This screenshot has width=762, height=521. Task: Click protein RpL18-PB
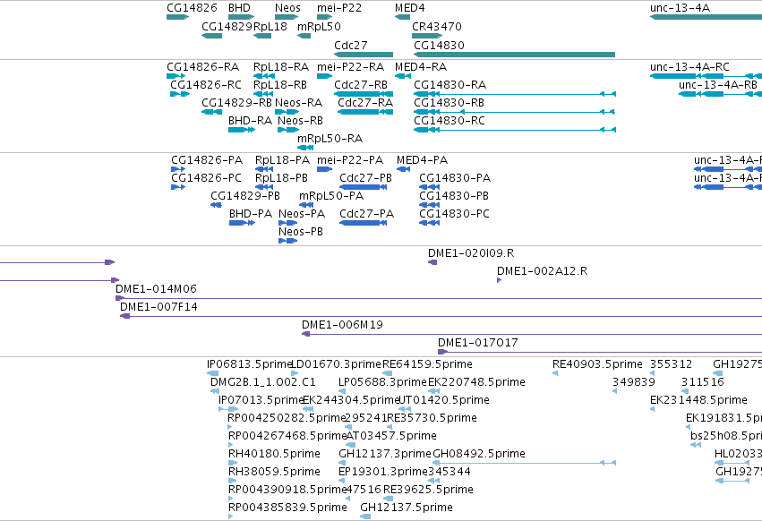click(264, 187)
